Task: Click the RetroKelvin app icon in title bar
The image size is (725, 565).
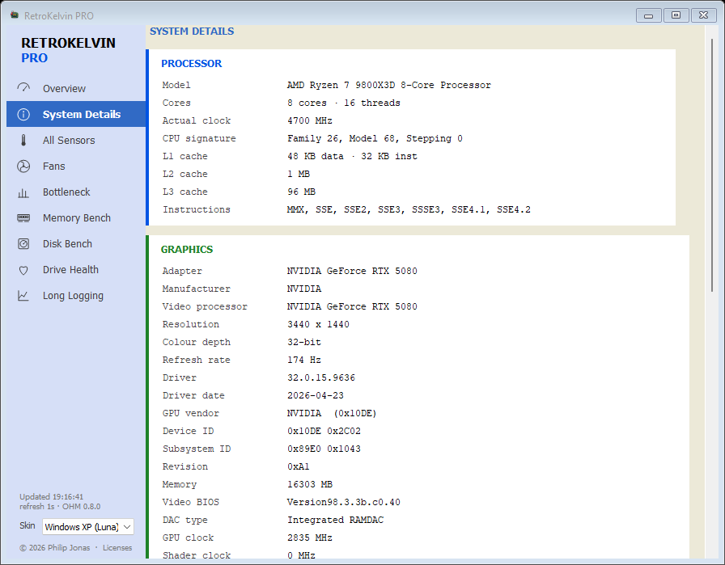Action: tap(15, 15)
